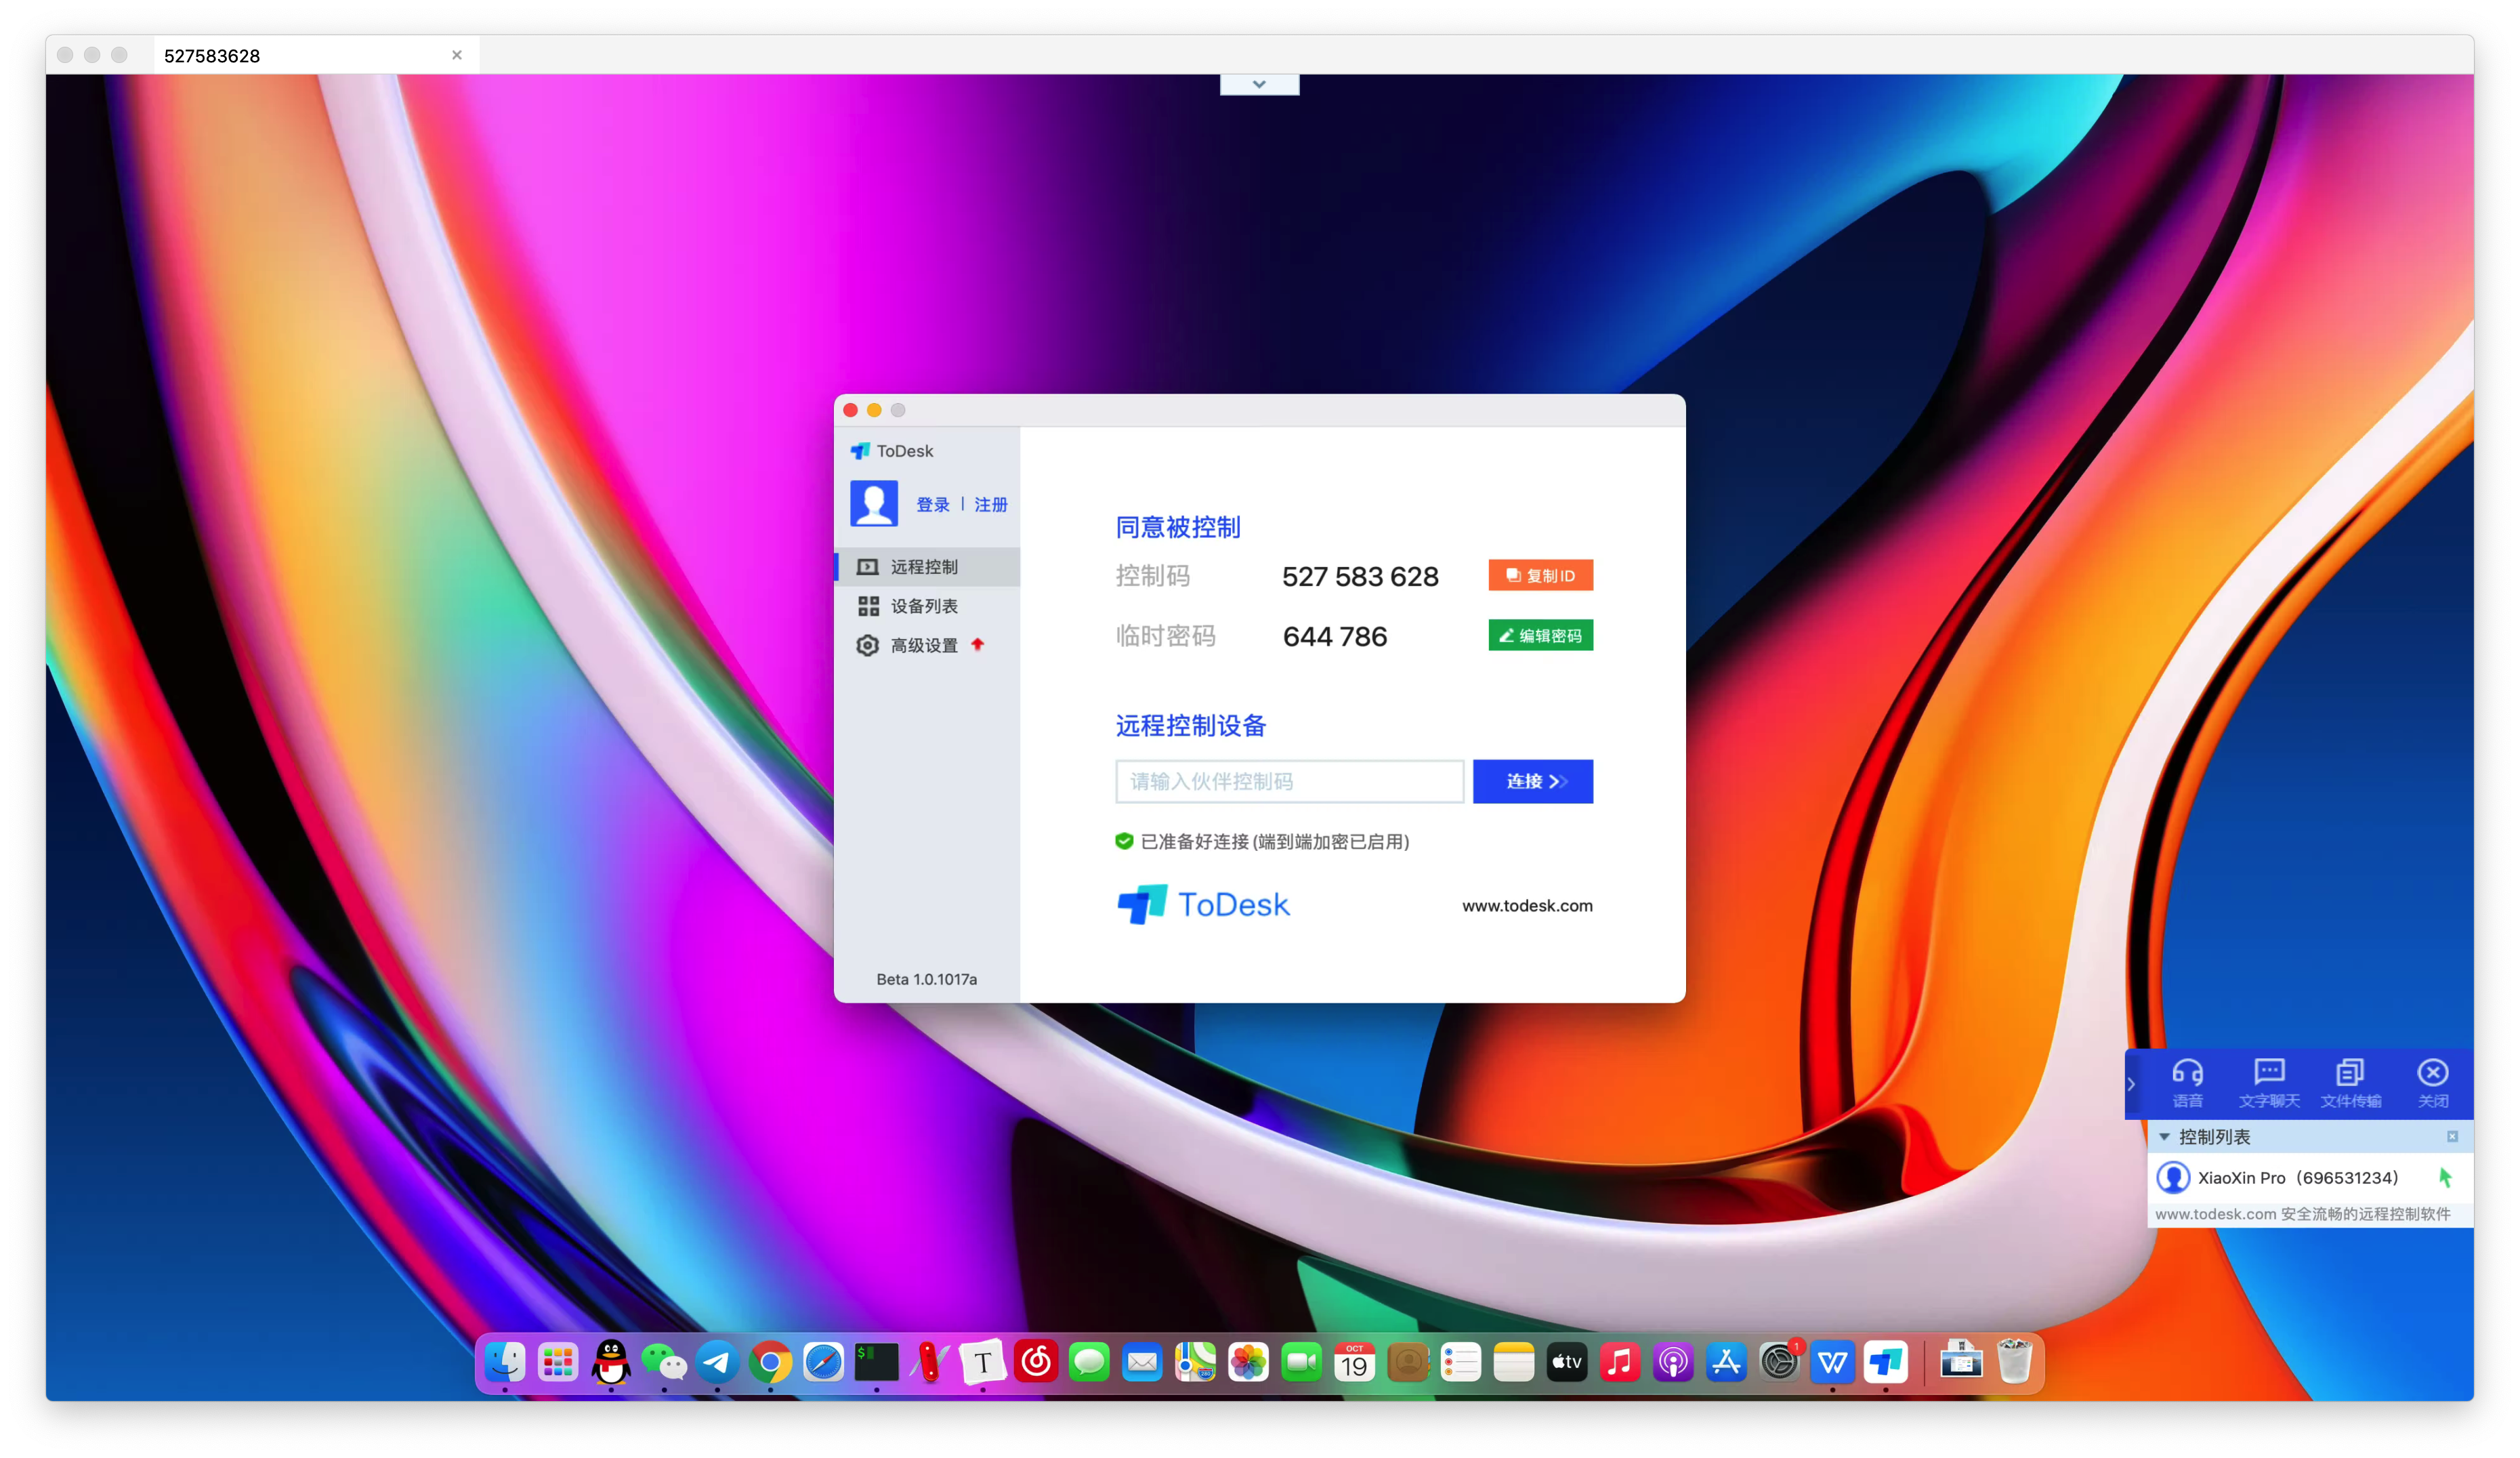Screen dimensions: 2520x1458
Task: Launch Google Chrome from the Dock
Action: [770, 1361]
